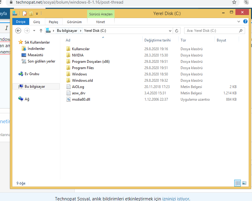Switch to large thumbnails view in the status bar
The height and width of the screenshot is (201, 252).
(x=244, y=183)
